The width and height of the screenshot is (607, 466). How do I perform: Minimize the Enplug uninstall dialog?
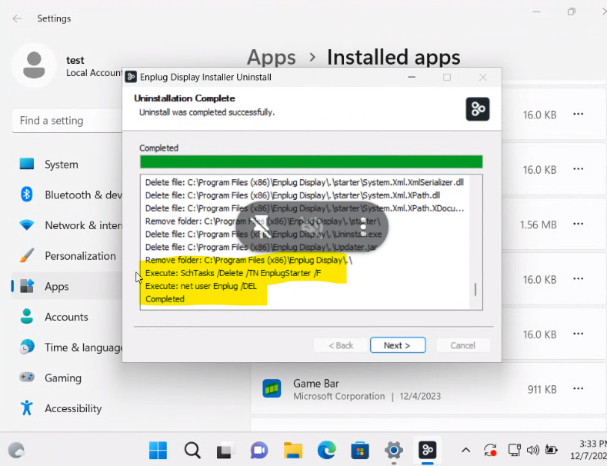pos(412,77)
